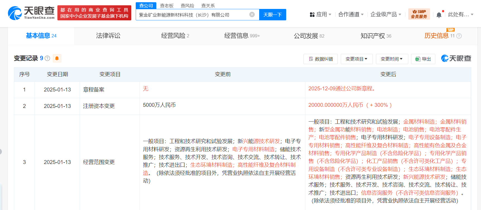This screenshot has height=210, width=481.
Task: Click the TianYanCha logo
Action: (31, 13)
